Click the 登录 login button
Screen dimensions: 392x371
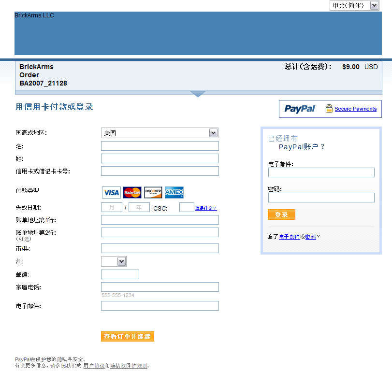(282, 214)
